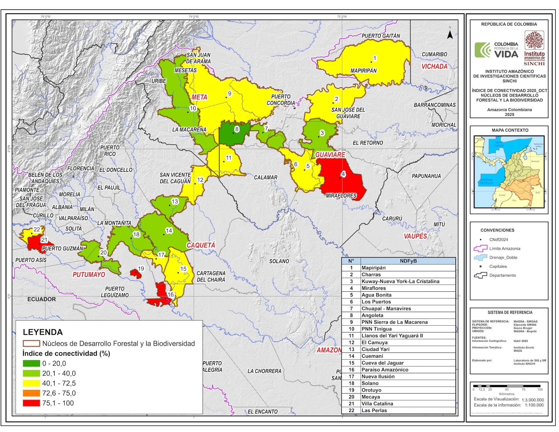559x432 pixels.
Task: Click the Mapa Contexto inset map
Action: pos(509,171)
